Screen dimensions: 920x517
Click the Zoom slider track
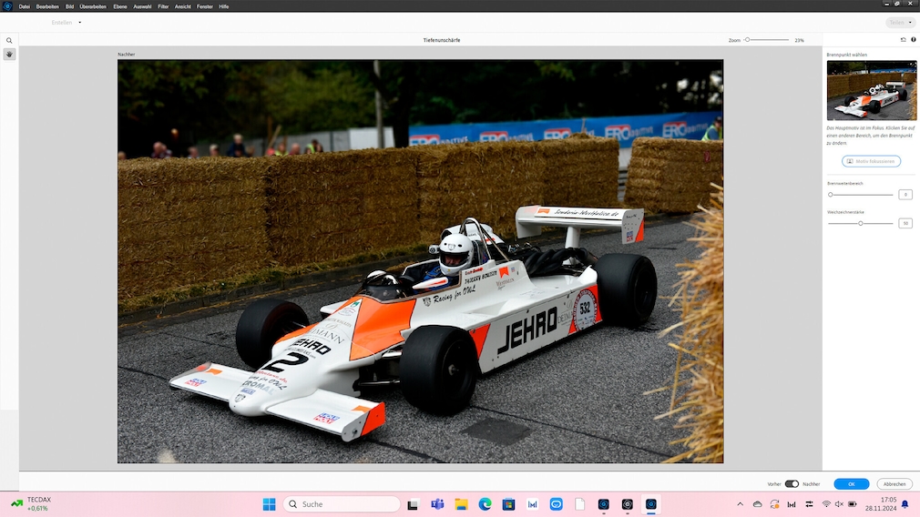(x=768, y=40)
